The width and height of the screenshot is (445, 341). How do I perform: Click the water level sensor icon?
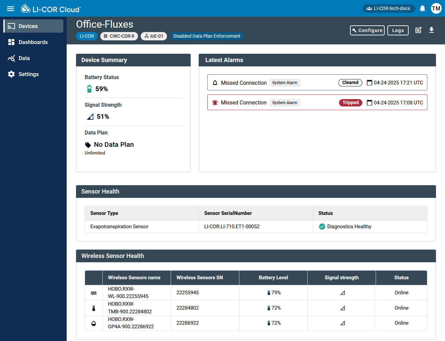pos(94,293)
